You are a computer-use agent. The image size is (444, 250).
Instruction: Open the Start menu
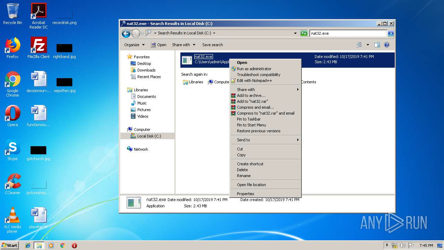(9, 245)
